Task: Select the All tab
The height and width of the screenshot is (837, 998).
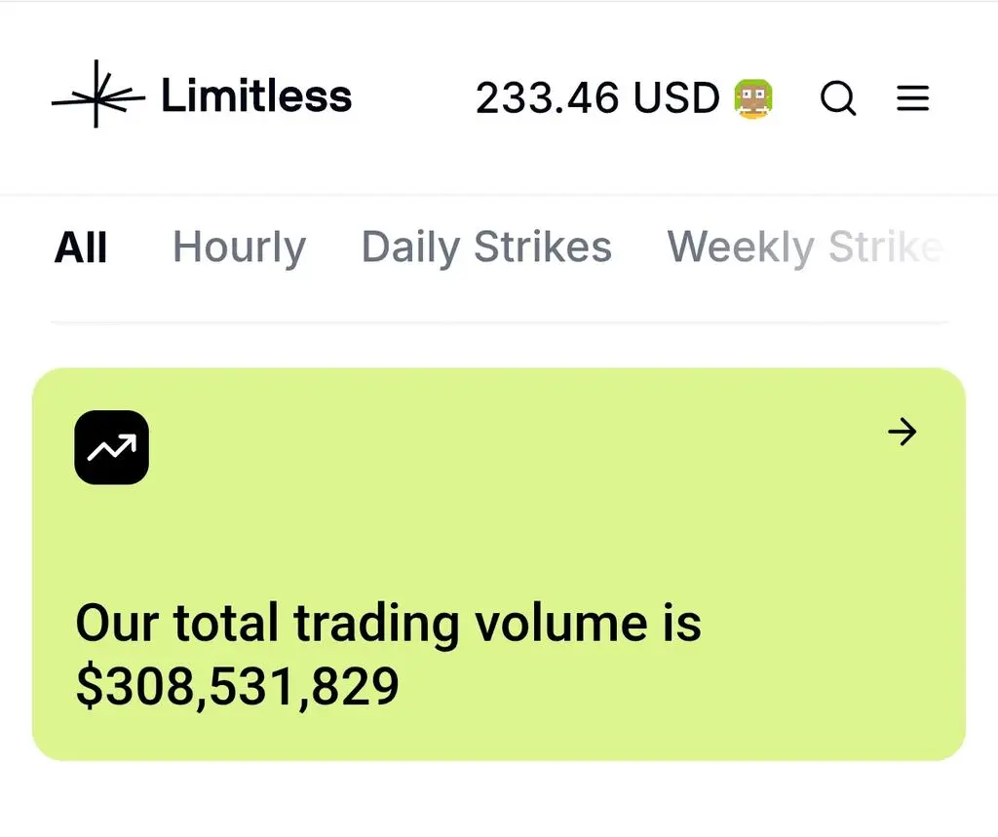Action: pos(81,247)
